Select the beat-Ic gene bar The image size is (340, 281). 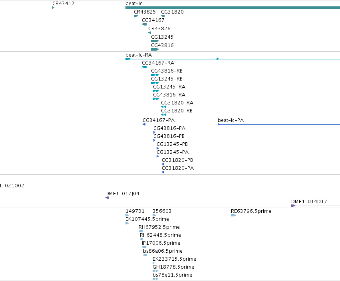click(233, 8)
